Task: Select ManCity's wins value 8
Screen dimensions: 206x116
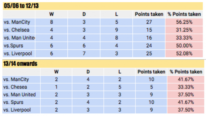Action: point(51,22)
